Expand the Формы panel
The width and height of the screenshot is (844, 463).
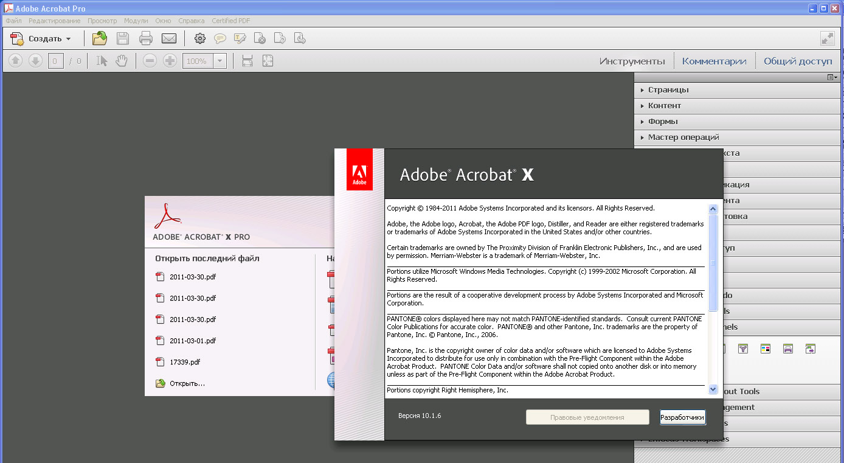pos(737,121)
